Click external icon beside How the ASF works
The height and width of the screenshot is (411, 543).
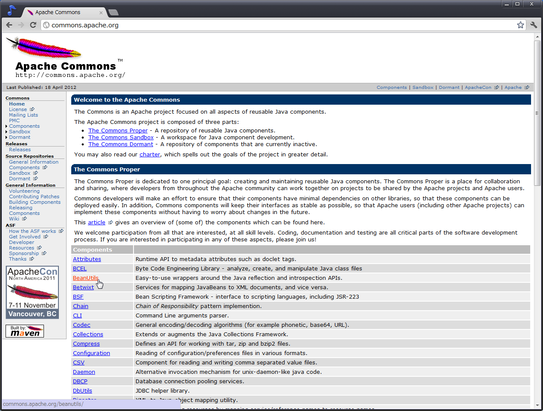[61, 231]
